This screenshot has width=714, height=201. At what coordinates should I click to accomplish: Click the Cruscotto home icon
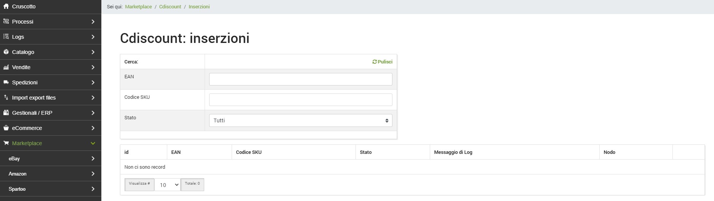point(6,6)
